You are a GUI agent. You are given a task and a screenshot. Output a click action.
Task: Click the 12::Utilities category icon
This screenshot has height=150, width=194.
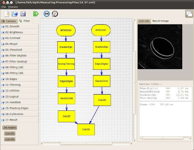click(x=3, y=91)
